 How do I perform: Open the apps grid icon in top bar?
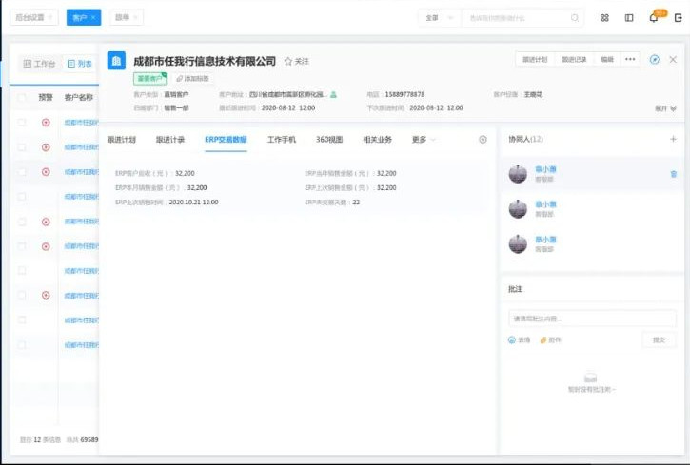[x=604, y=18]
